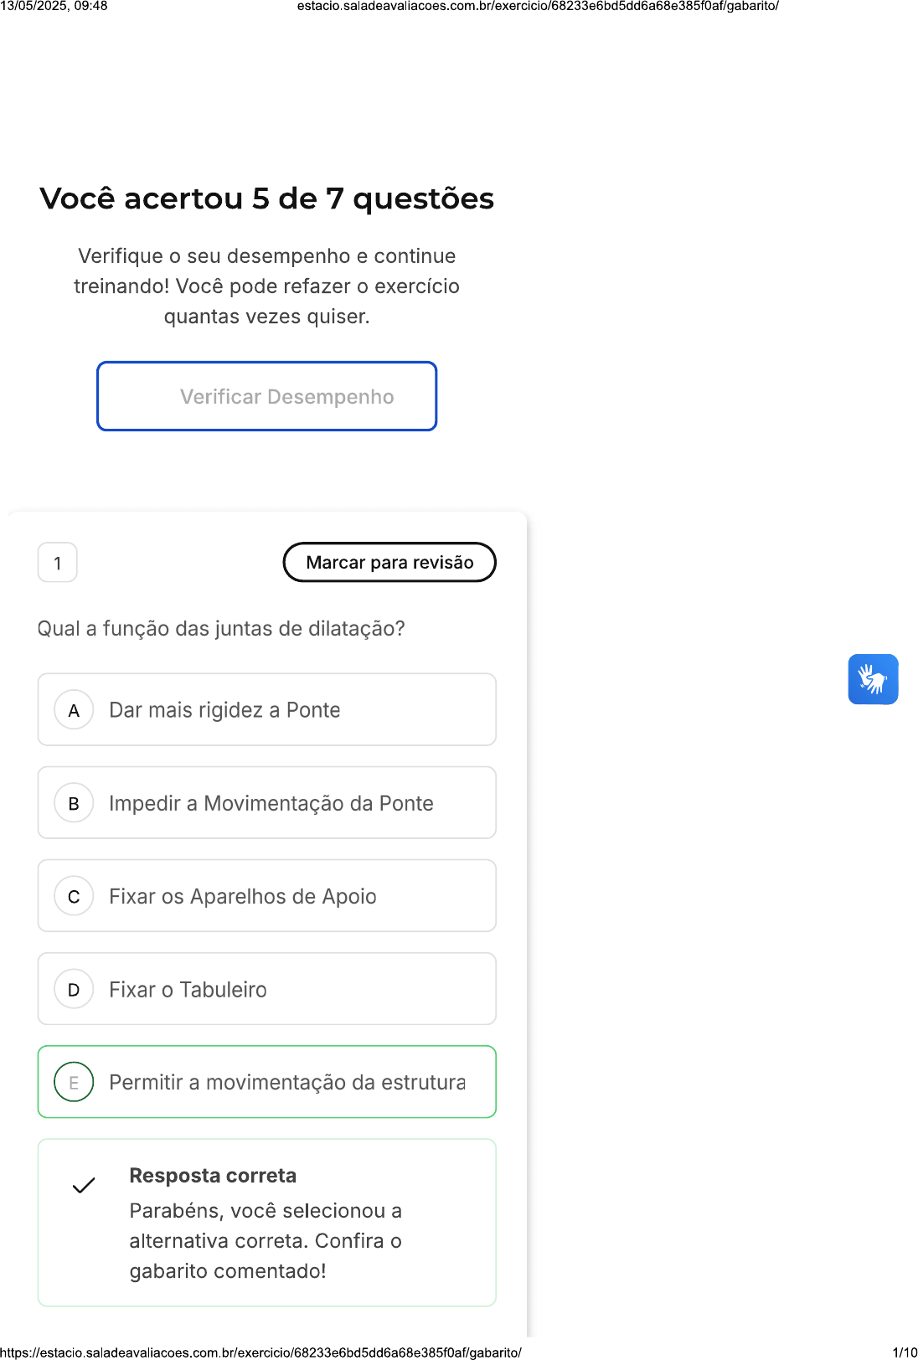Choose answer text "Fixar o Tabuleiro"
This screenshot has height=1360, width=918.
pos(188,989)
